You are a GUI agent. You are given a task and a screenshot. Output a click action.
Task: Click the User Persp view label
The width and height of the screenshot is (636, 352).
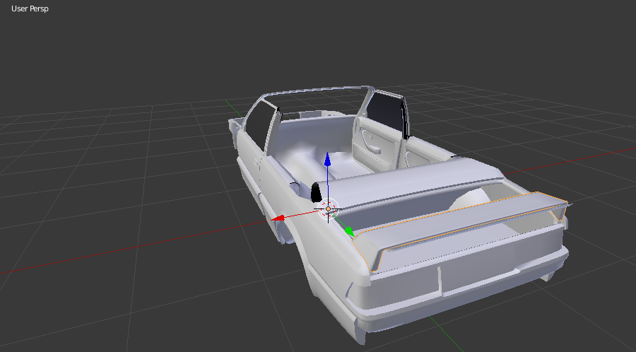[x=30, y=8]
